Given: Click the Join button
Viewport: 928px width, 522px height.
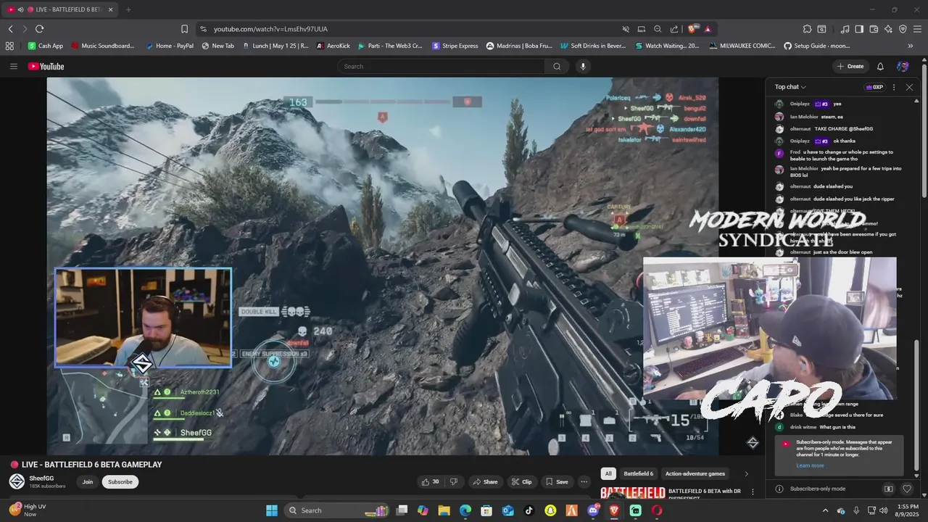Looking at the screenshot, I should pyautogui.click(x=88, y=481).
